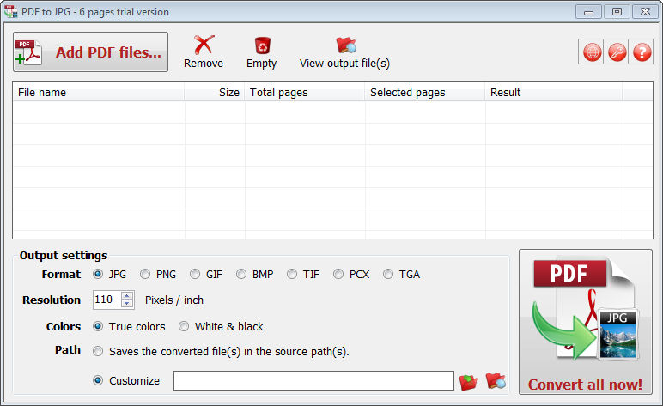Click the Size column header

[x=215, y=92]
